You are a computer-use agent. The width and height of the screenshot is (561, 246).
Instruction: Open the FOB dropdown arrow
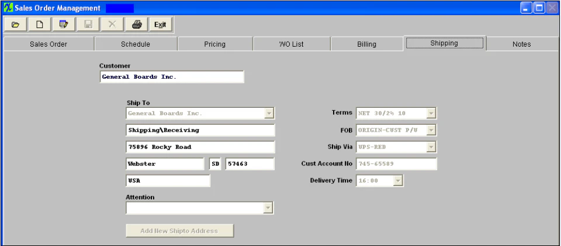click(x=431, y=131)
